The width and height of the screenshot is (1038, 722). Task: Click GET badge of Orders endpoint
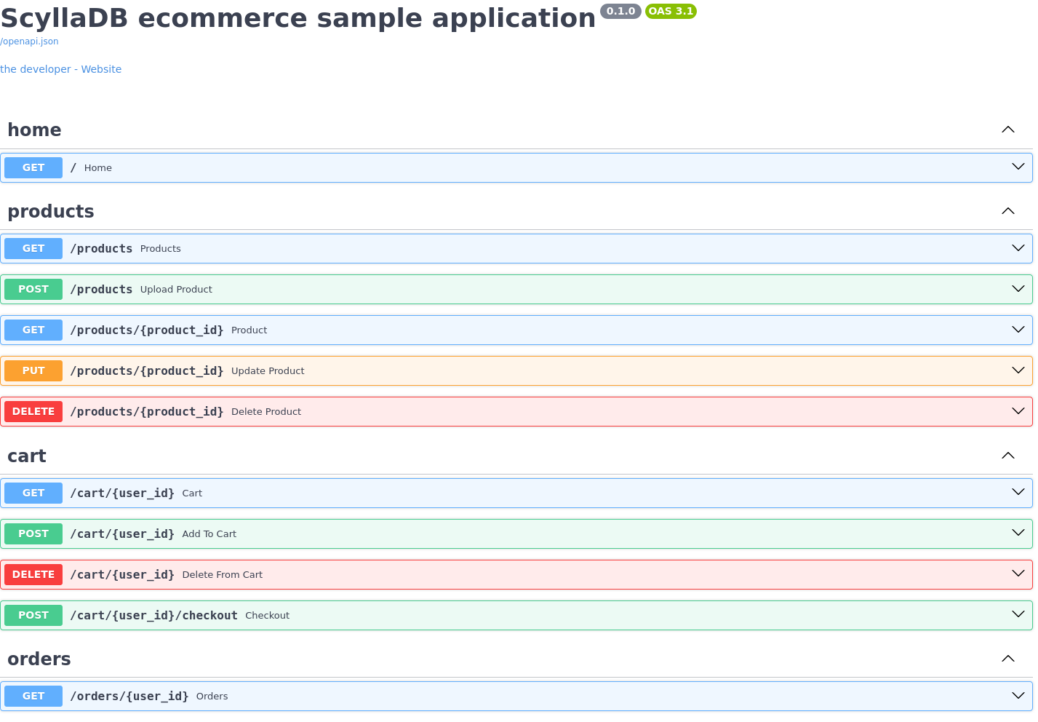click(33, 696)
